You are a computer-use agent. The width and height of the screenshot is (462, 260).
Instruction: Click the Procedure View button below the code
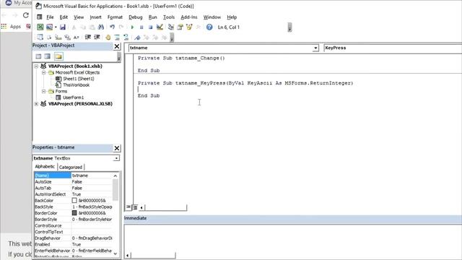coord(128,207)
